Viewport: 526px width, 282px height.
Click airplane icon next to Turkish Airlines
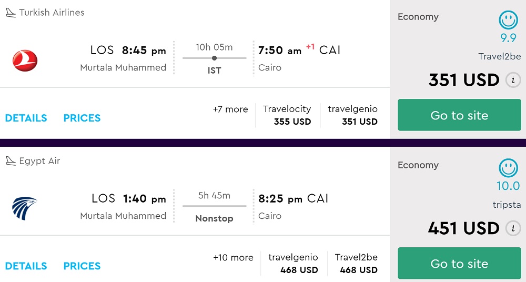[11, 13]
